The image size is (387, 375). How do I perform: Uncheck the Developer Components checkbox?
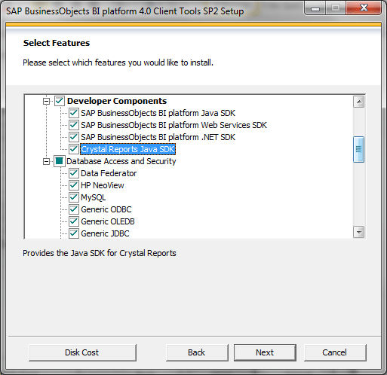click(60, 101)
